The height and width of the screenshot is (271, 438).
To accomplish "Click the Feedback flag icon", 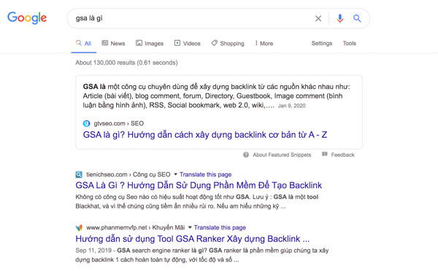I will tap(325, 154).
